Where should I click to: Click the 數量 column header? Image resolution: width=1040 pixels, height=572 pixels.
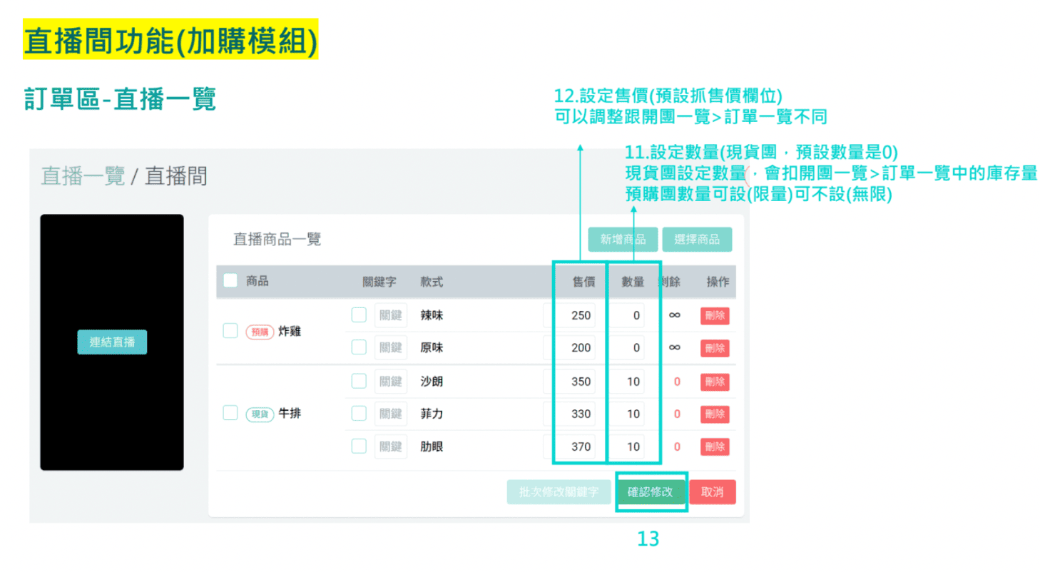pos(633,282)
